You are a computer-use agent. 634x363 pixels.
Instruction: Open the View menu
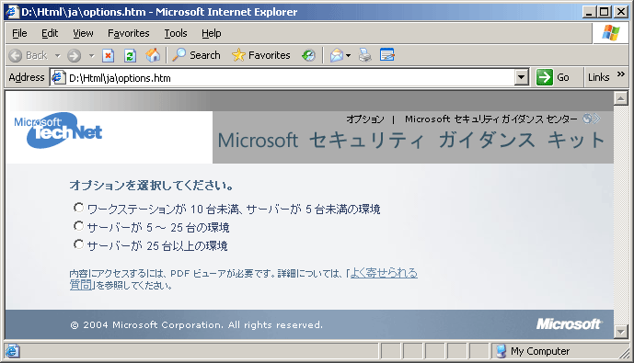pos(83,33)
